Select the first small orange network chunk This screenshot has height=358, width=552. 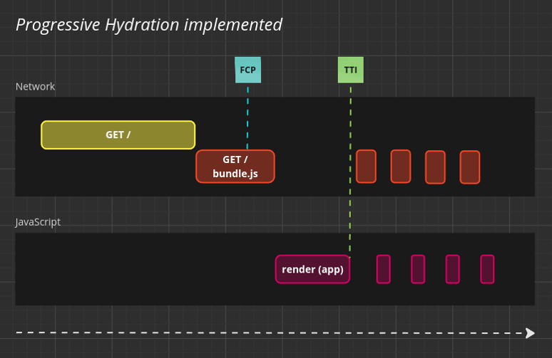pos(366,167)
